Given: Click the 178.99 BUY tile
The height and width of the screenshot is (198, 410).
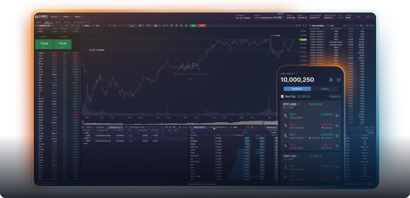Looking at the screenshot, I should click(x=62, y=45).
